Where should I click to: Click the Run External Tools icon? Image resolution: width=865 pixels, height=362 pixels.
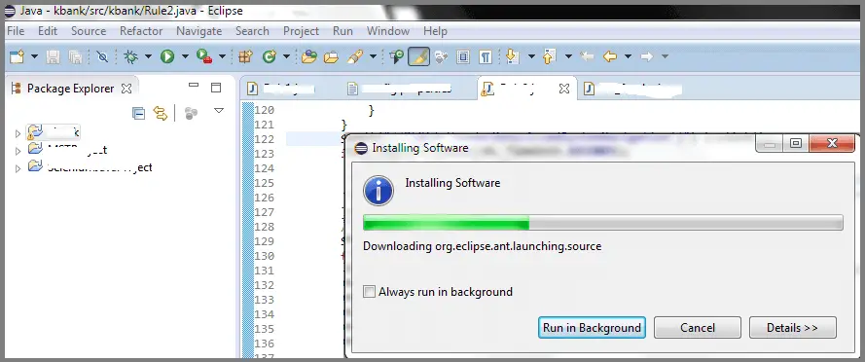[x=204, y=56]
